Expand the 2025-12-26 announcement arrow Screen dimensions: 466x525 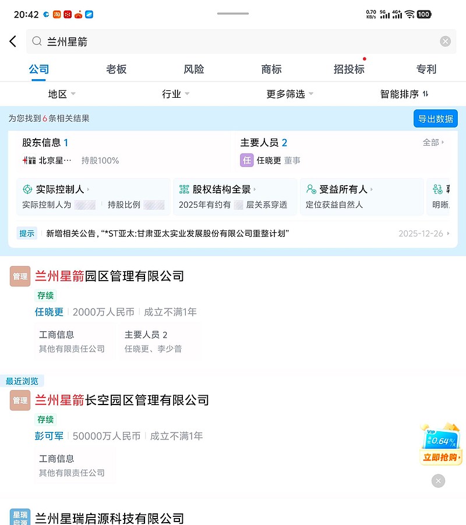[449, 233]
